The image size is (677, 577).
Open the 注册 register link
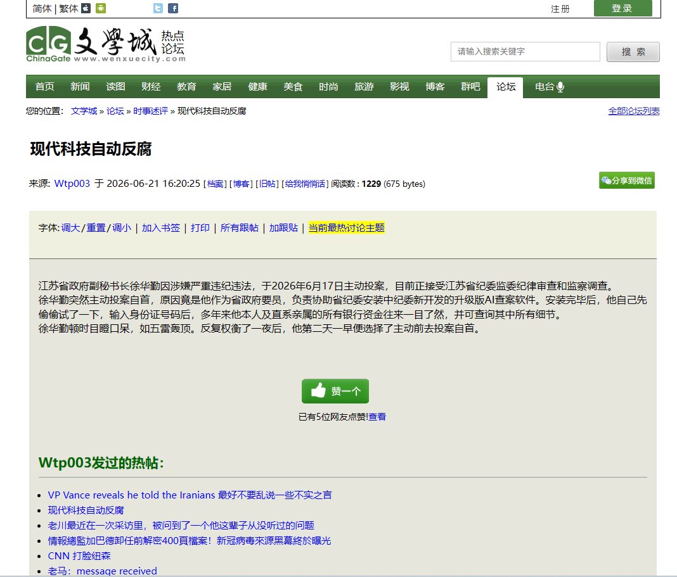coord(560,9)
